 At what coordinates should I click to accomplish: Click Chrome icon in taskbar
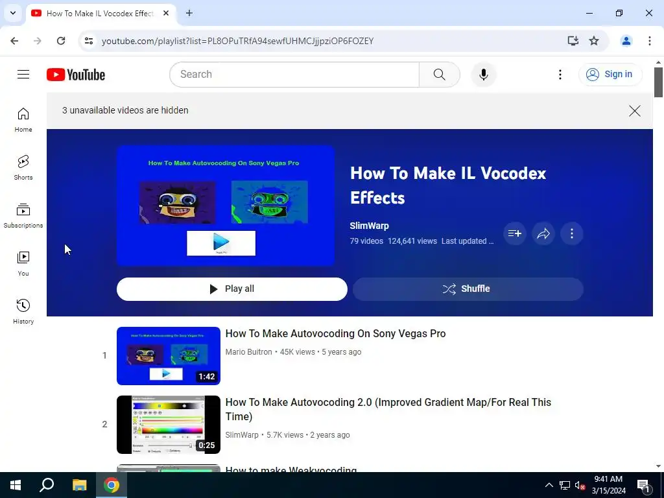tap(112, 485)
